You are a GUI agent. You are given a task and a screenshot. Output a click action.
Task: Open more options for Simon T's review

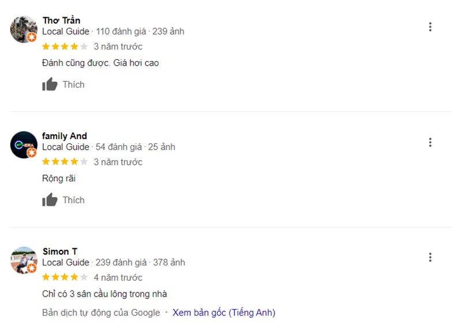tap(430, 257)
